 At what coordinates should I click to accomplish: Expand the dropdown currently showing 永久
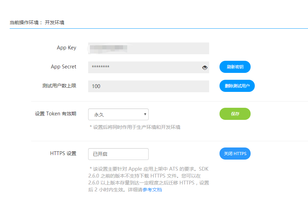(118, 114)
